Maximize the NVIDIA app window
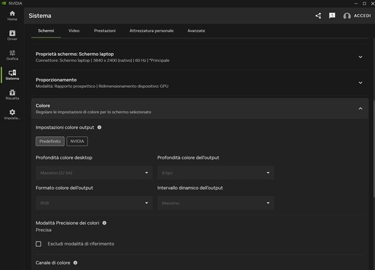The height and width of the screenshot is (270, 375). pos(364,3)
